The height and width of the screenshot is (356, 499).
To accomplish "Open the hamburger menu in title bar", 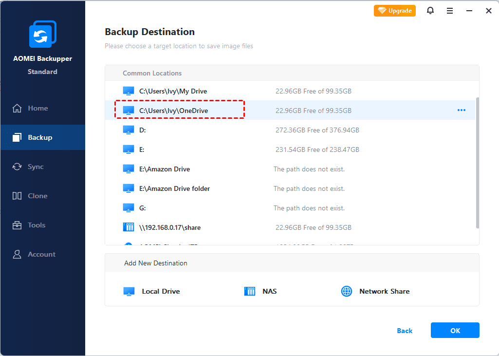I will click(x=450, y=11).
